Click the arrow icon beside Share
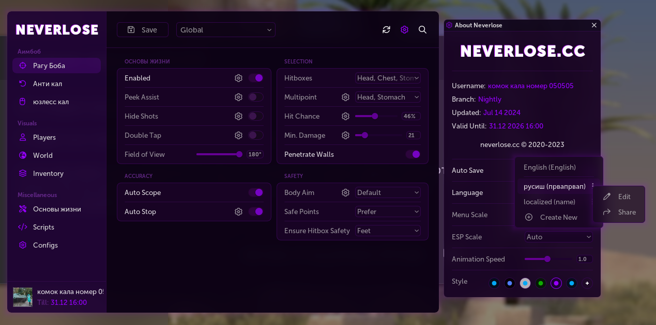This screenshot has height=325, width=656. click(607, 212)
